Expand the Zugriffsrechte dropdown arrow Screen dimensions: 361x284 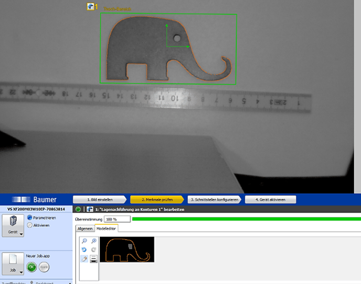pos(69,282)
